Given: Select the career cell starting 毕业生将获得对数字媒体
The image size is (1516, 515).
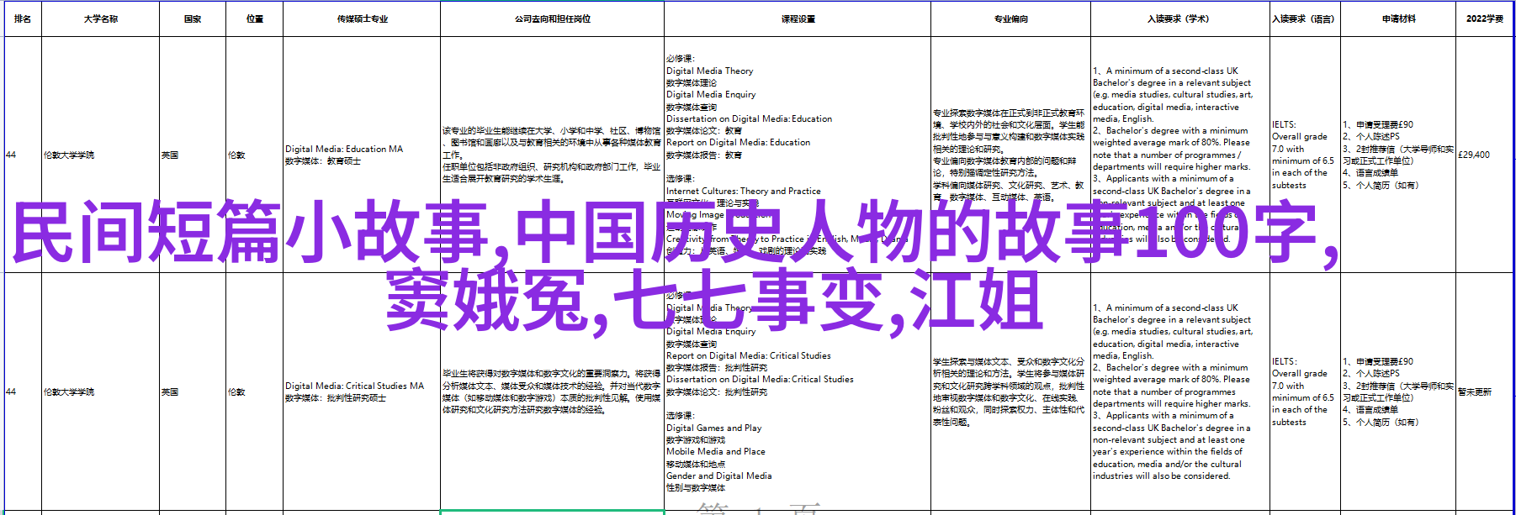Looking at the screenshot, I should pyautogui.click(x=552, y=392).
